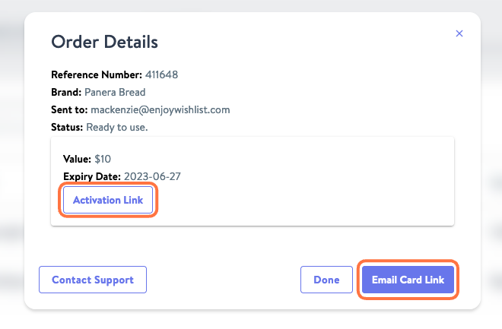
Task: Click the Order Details heading
Action: tap(105, 42)
